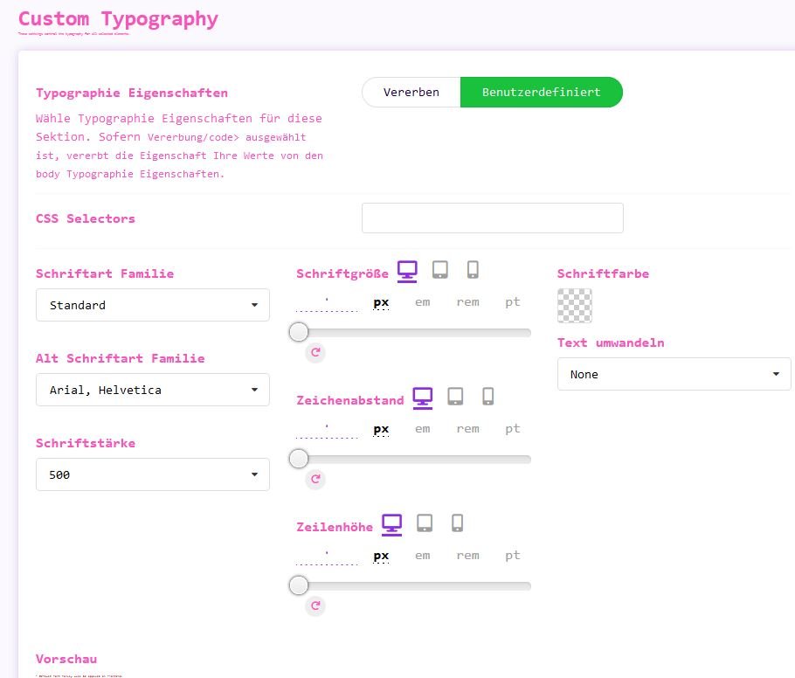Choose em unit for Schriftgröße
The width and height of the screenshot is (795, 678).
tap(423, 302)
